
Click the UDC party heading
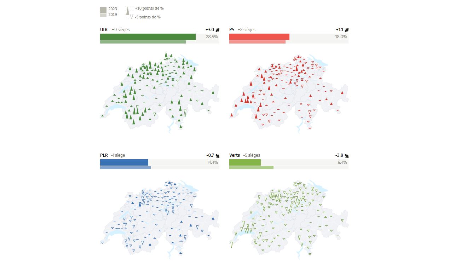tap(104, 30)
